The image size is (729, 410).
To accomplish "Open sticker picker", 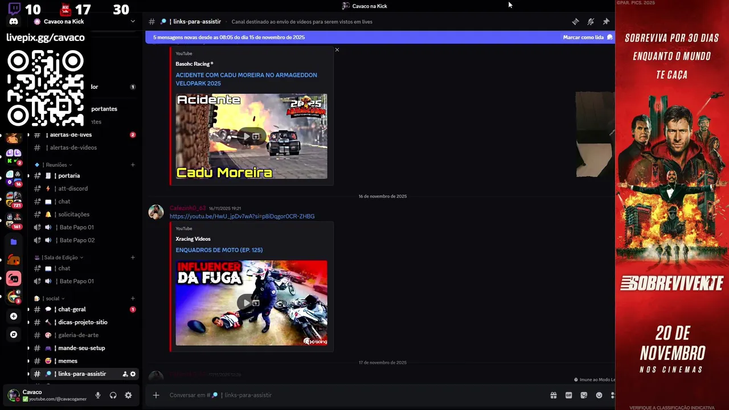I will click(584, 395).
